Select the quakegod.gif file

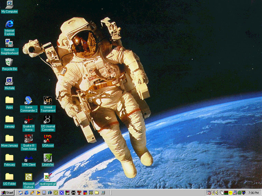point(48,179)
